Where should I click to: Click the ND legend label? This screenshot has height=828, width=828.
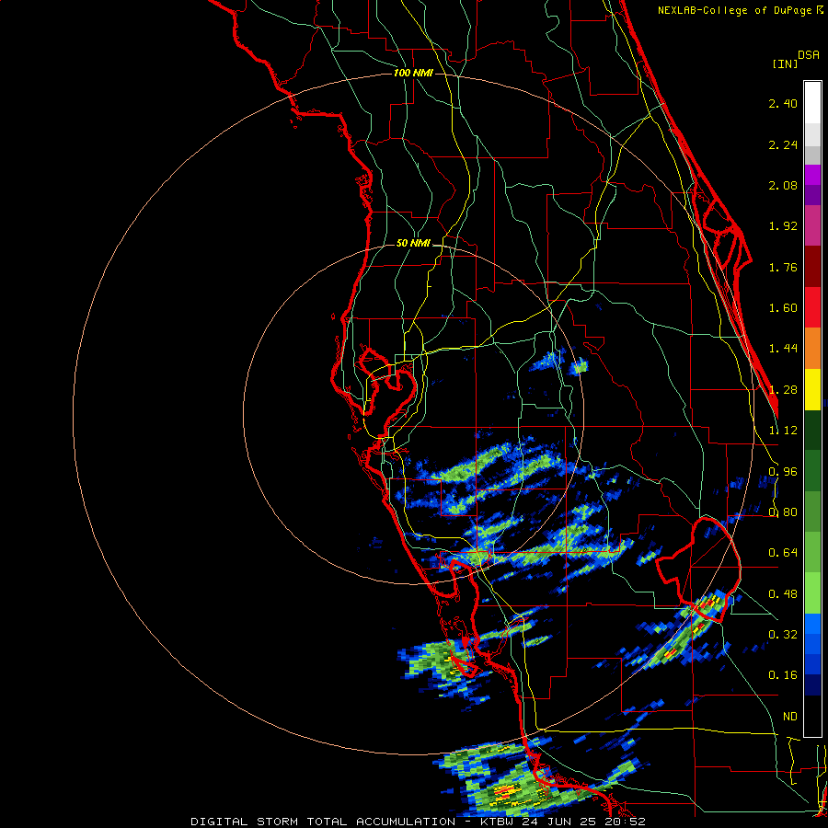coord(789,717)
